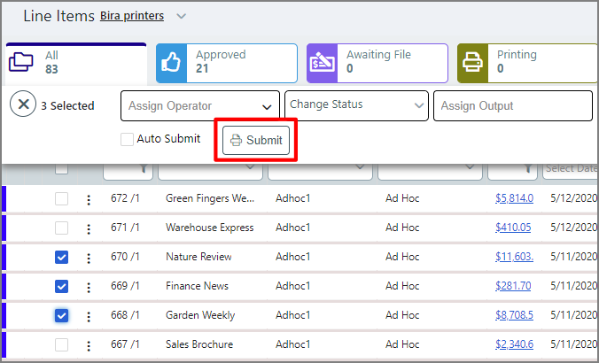Screen dimensions: 599x363
Task: Open three-dot menu for Sales Brochure row
Action: coord(88,345)
